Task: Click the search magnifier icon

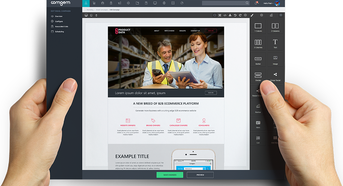Action: tap(247, 3)
